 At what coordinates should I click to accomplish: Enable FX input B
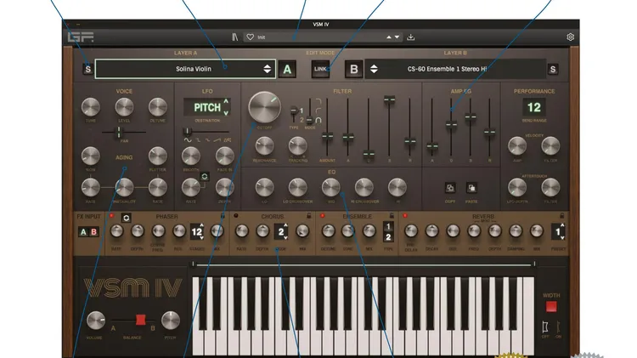(93, 232)
